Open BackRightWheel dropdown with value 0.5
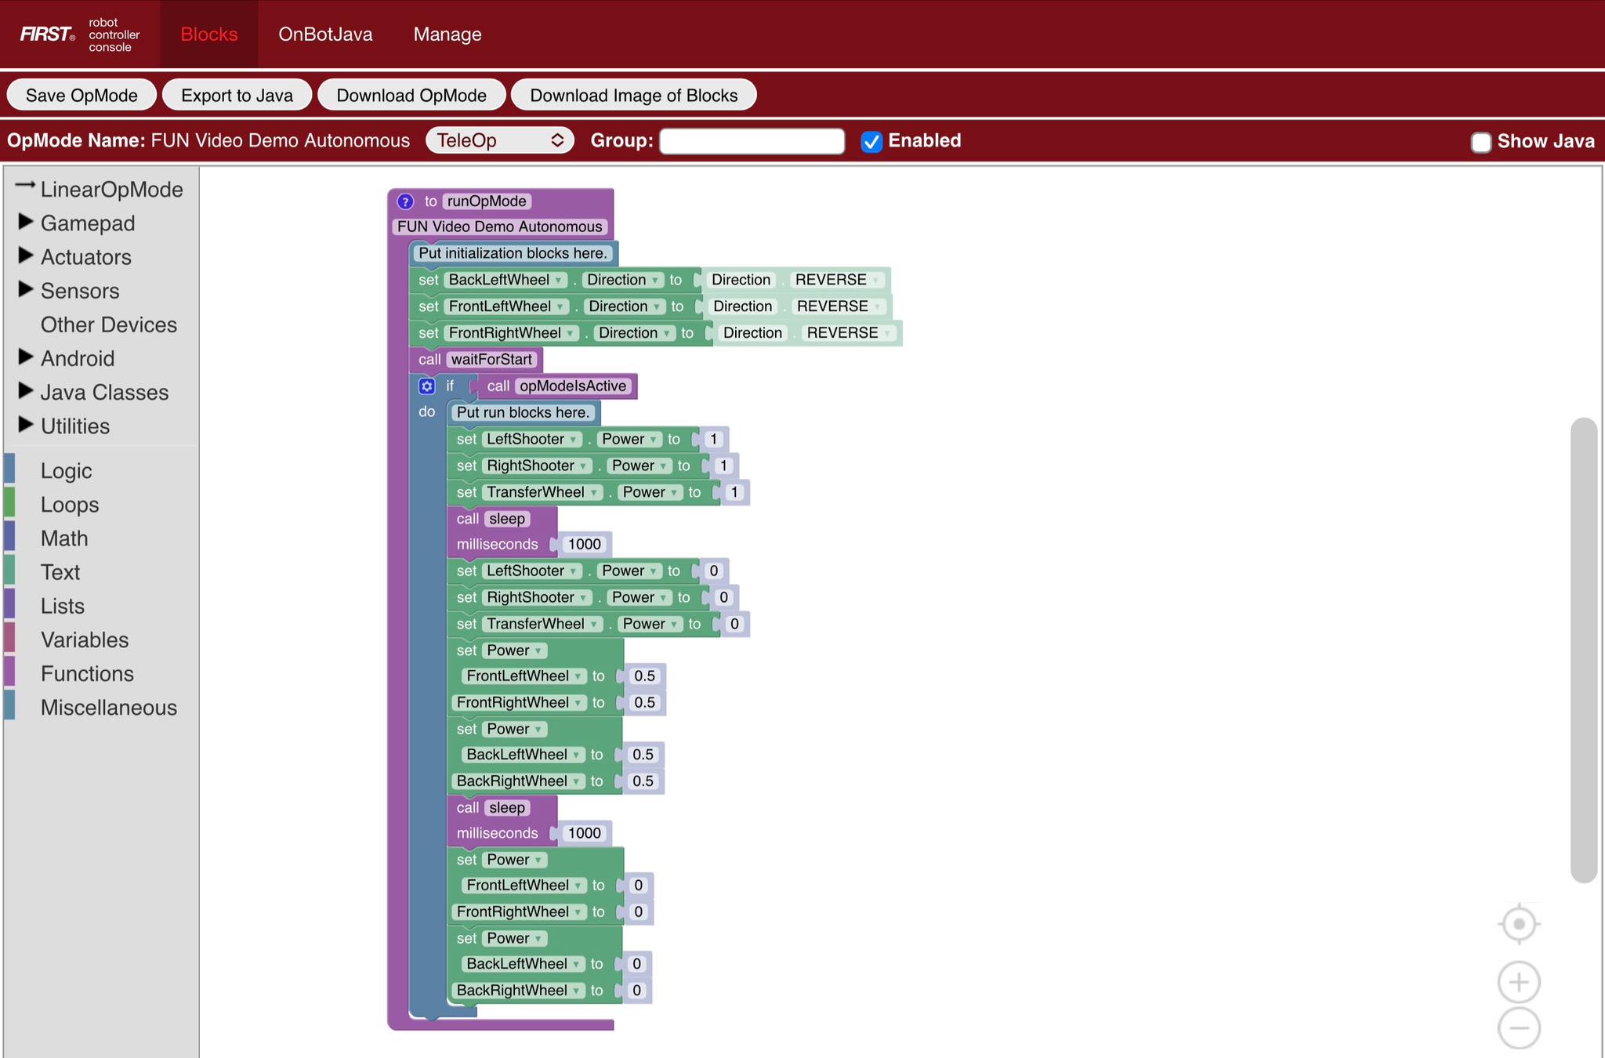Viewport: 1605px width, 1058px height. pyautogui.click(x=518, y=781)
